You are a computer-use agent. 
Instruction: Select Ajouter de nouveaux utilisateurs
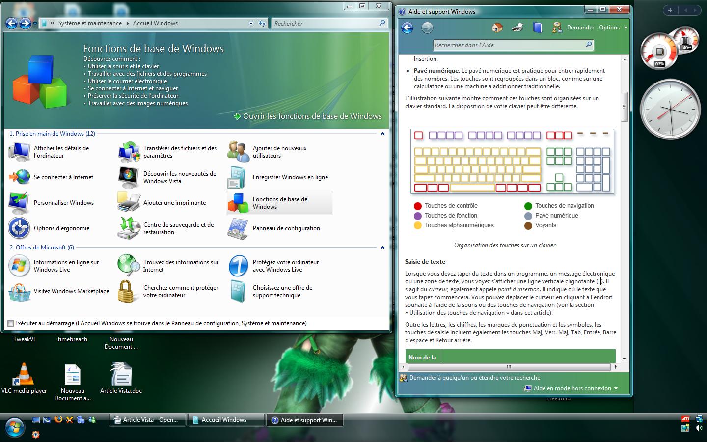pos(269,152)
